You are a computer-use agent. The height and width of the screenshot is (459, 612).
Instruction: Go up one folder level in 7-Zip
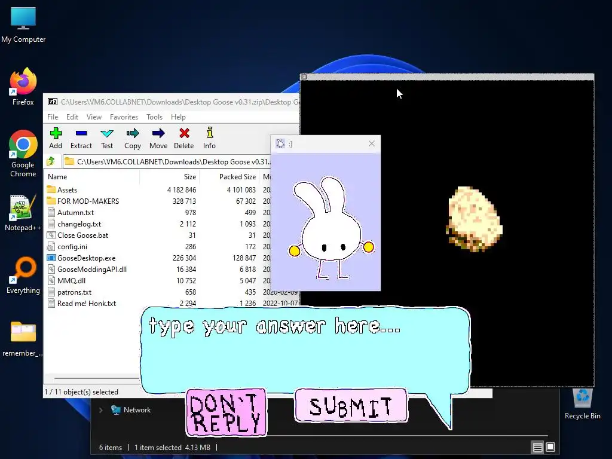51,161
